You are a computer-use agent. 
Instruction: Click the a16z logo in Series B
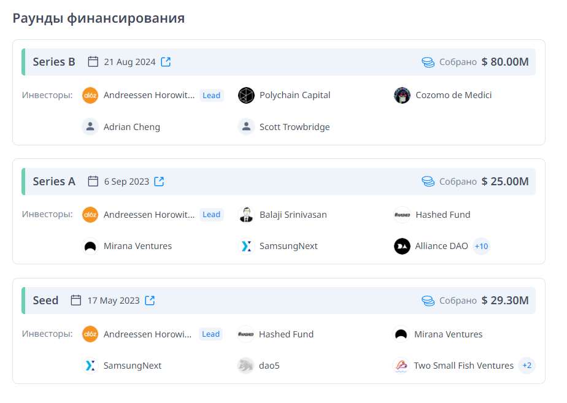tap(90, 96)
